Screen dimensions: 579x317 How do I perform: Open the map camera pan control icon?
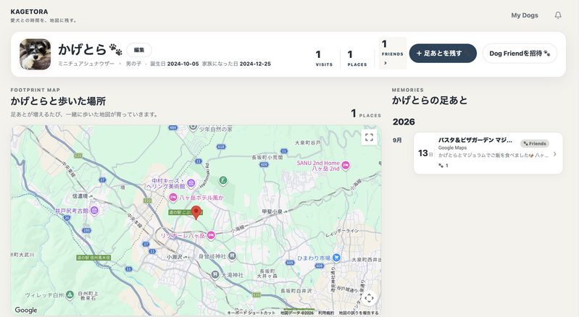click(369, 298)
